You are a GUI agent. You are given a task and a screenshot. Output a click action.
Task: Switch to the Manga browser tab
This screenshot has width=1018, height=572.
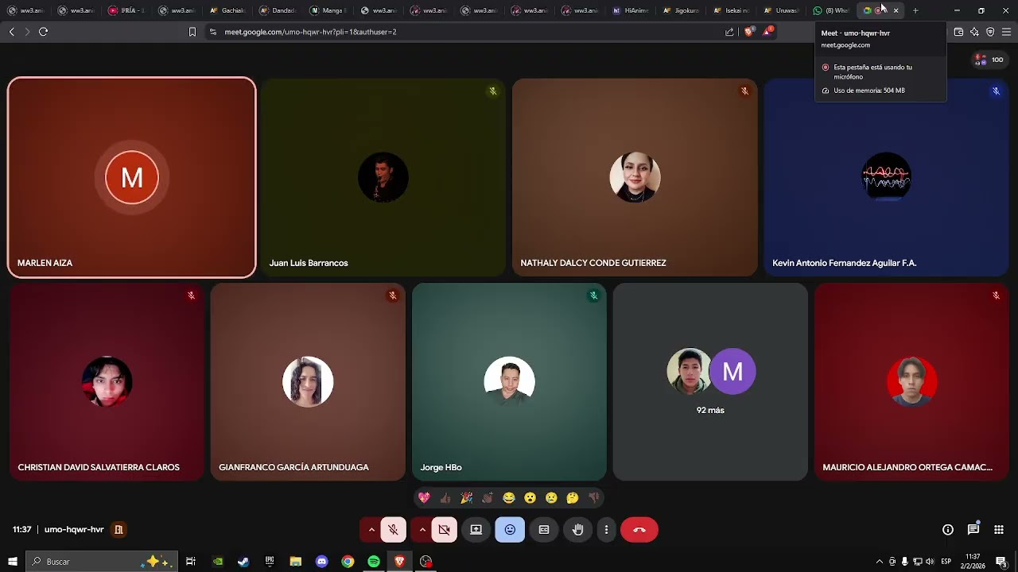tap(328, 10)
